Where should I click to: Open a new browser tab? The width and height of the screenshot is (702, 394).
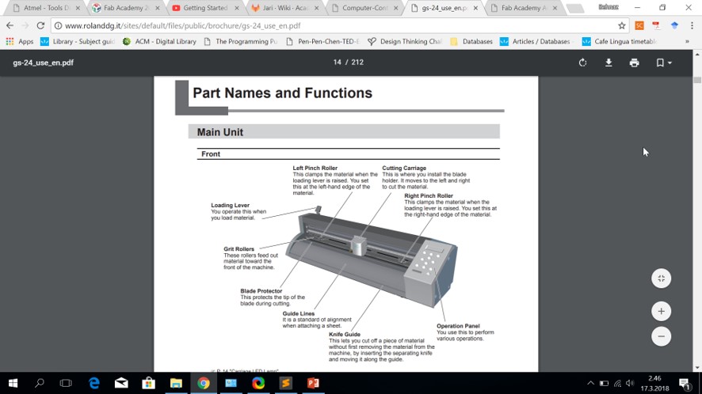point(575,8)
